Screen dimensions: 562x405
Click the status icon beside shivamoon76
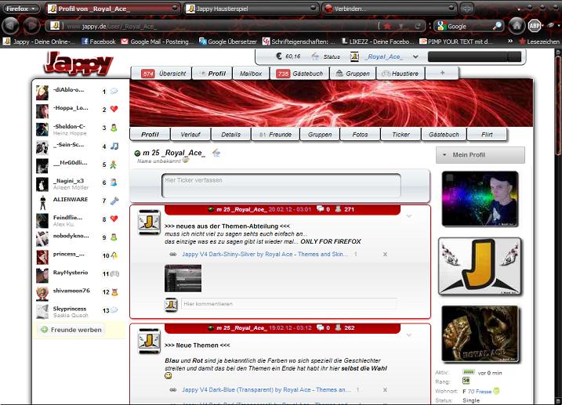pos(114,292)
